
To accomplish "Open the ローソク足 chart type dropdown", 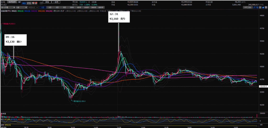I will click(x=8, y=7).
